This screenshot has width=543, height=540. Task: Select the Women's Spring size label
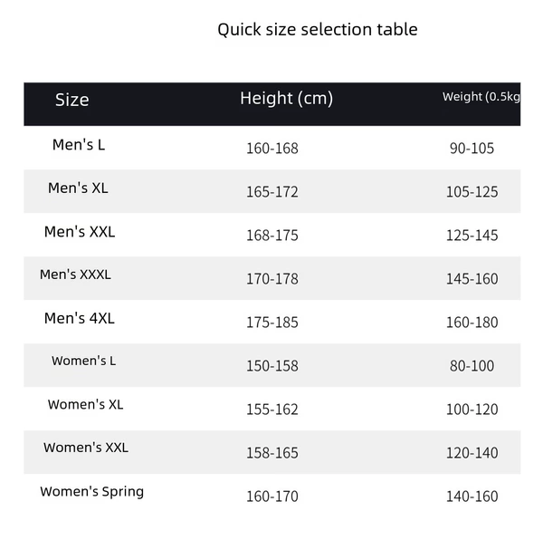pos(91,492)
